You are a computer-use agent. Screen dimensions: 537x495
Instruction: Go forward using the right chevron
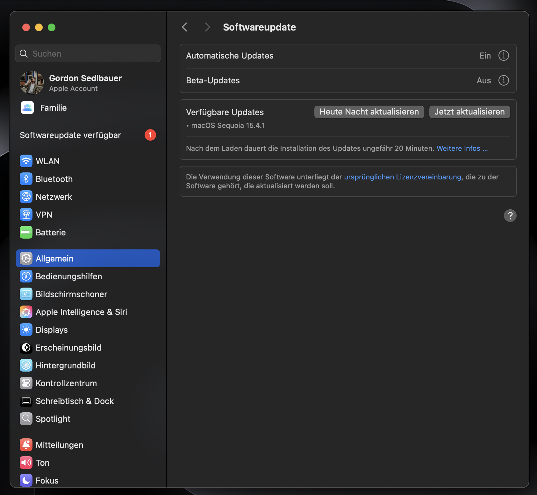(207, 27)
